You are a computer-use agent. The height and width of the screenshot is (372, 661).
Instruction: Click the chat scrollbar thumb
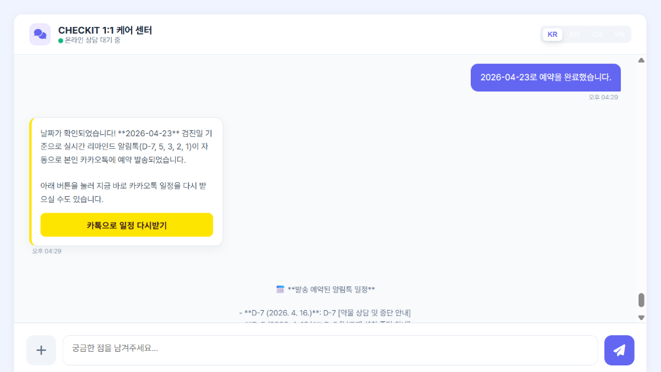(641, 300)
